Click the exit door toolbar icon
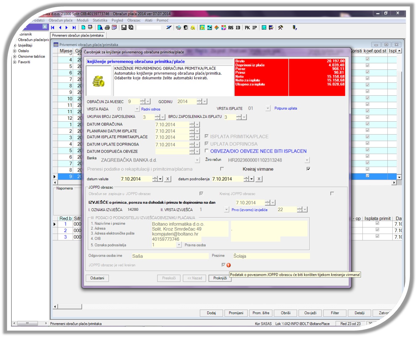This screenshot has height=337, width=417. 295,28
